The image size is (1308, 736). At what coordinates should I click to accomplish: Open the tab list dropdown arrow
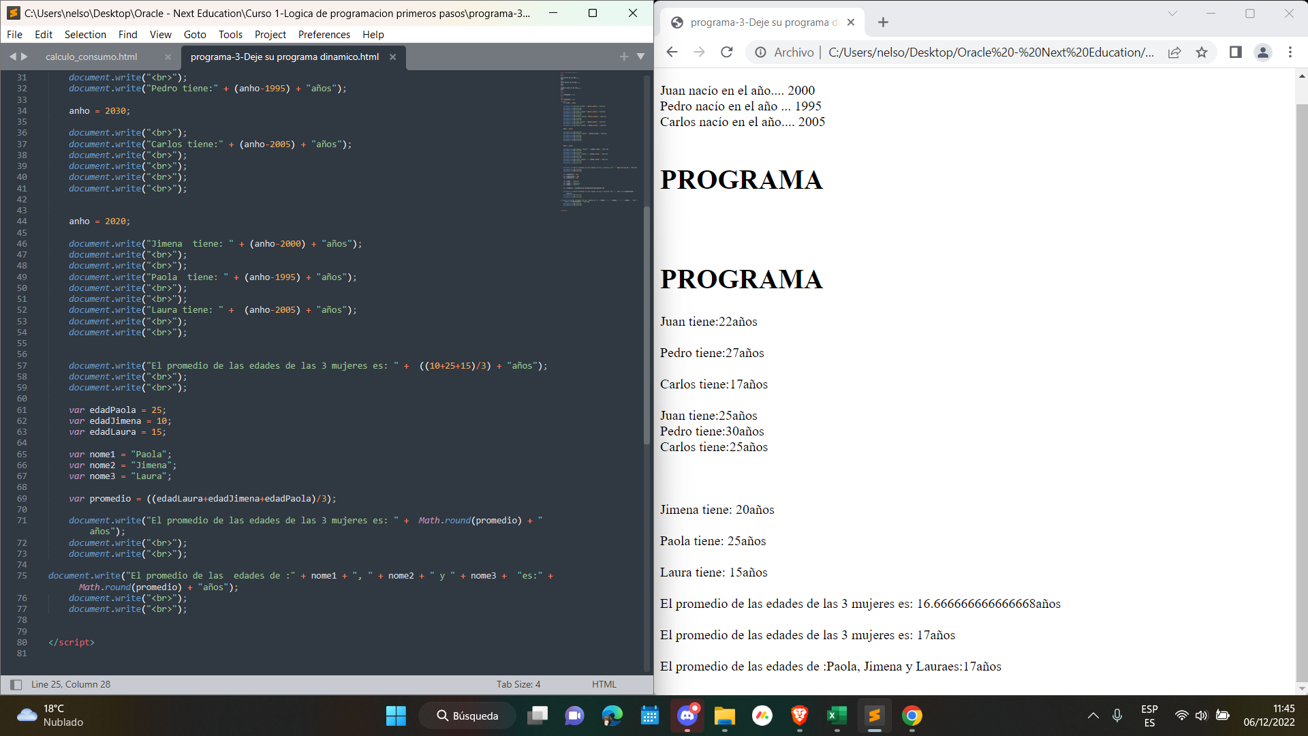[x=640, y=57]
